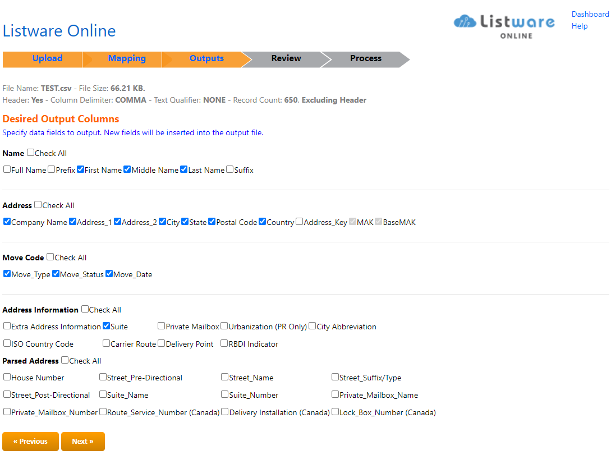
Task: Enable the Carrier Route checkbox
Action: point(107,343)
